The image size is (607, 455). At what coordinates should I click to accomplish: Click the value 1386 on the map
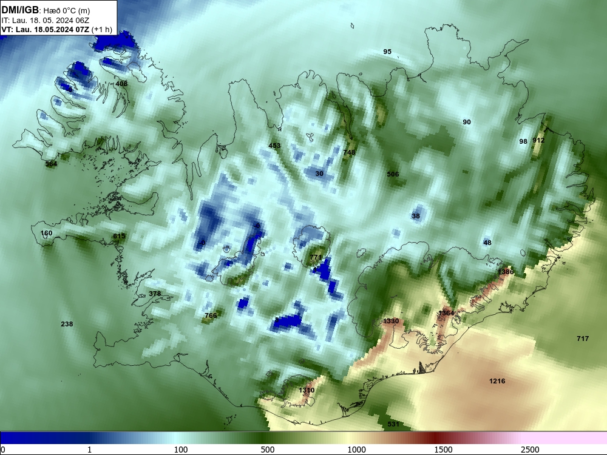tap(506, 272)
